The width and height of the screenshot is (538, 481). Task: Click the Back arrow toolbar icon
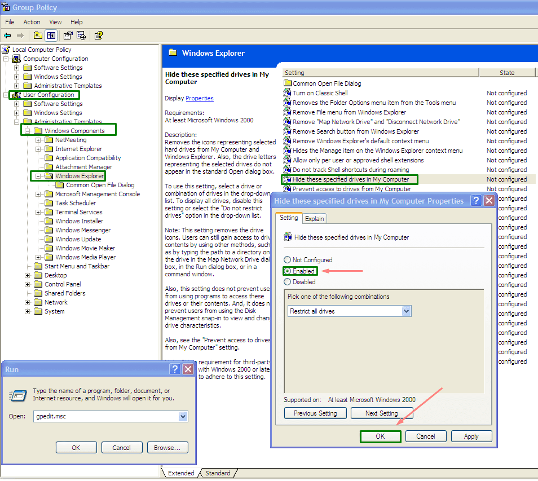(x=7, y=36)
